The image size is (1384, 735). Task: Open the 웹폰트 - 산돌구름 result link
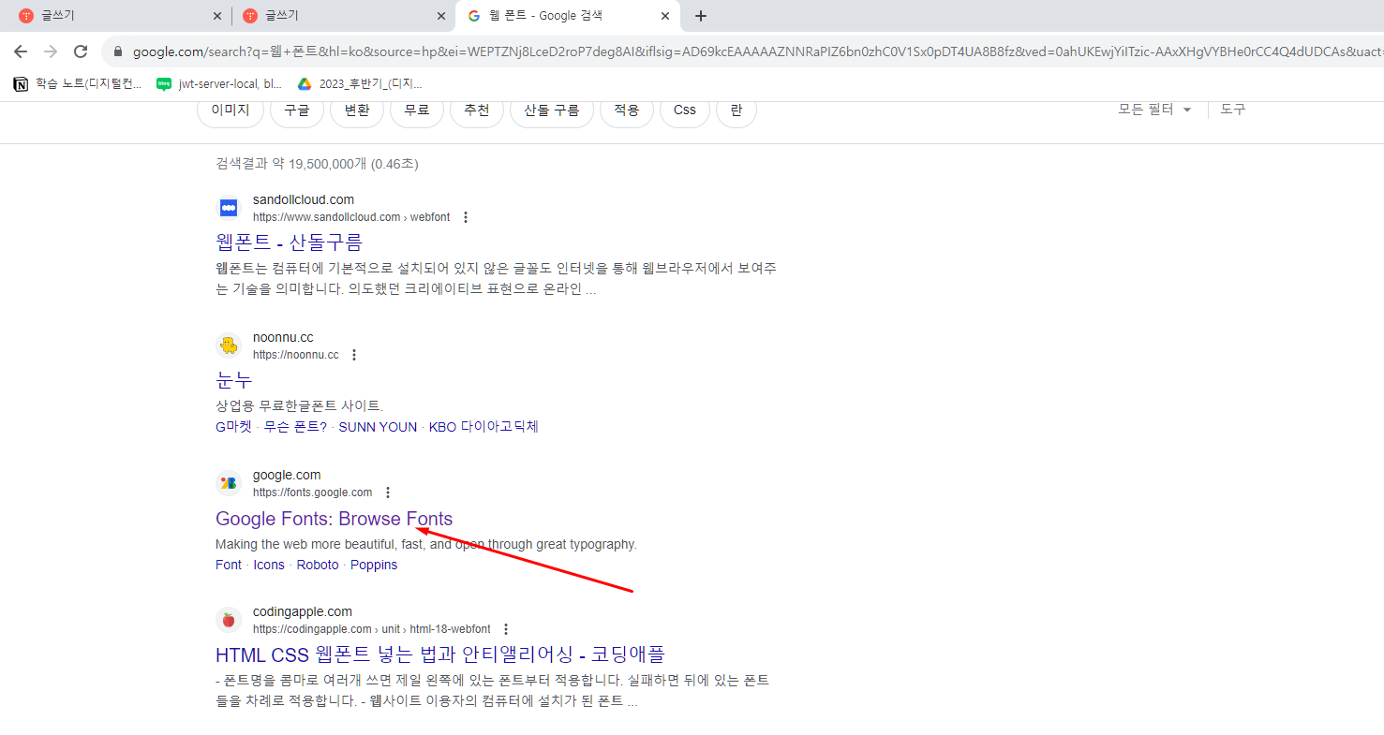pos(289,243)
